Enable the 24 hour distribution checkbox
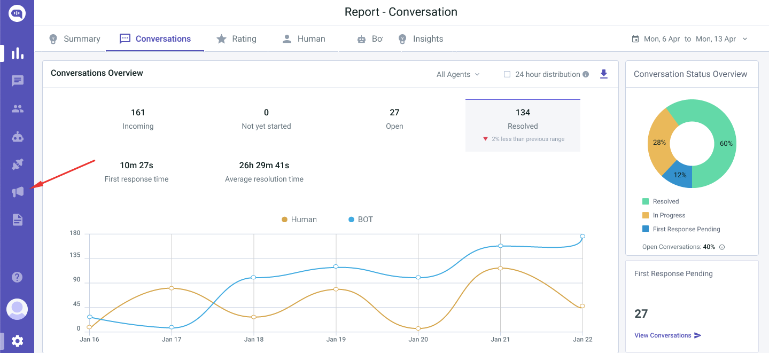769x353 pixels. pyautogui.click(x=507, y=74)
